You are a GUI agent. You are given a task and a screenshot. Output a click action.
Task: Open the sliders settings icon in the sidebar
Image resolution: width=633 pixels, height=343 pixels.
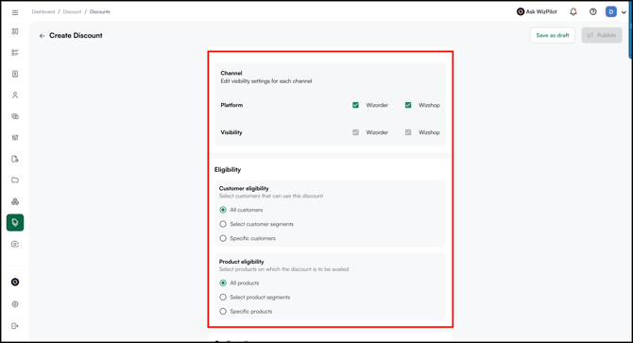click(15, 138)
